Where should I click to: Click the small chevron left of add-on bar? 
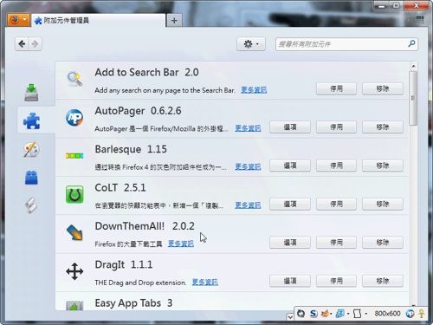(290, 317)
